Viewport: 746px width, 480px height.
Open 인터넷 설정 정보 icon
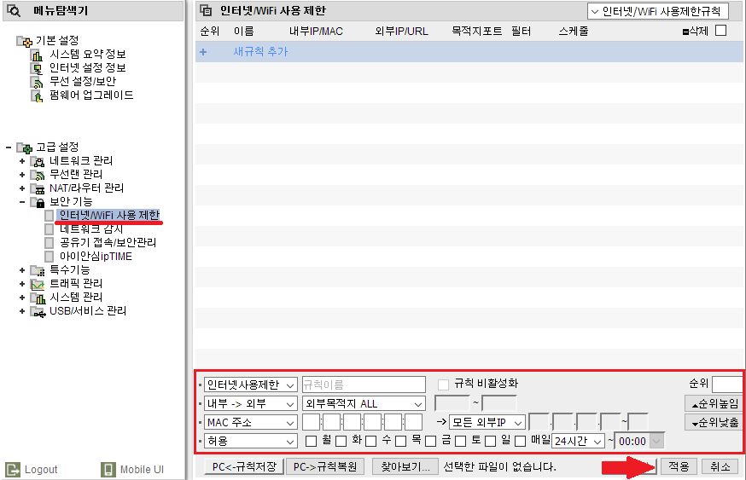click(37, 69)
